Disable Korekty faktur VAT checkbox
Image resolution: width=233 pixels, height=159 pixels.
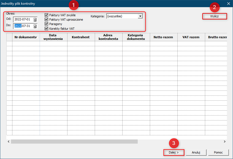tap(46, 29)
